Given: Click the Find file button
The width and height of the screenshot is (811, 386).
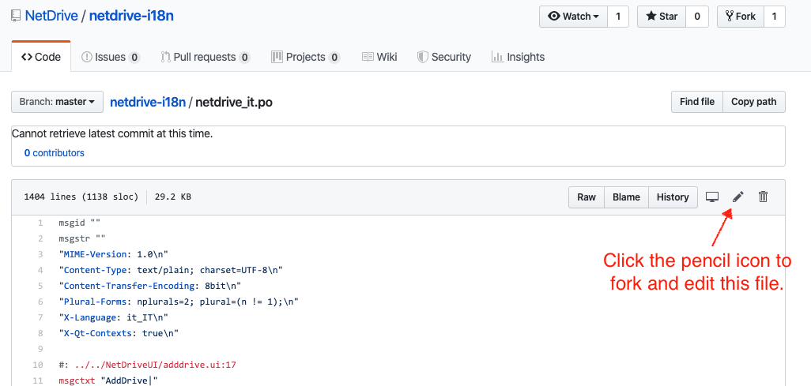Looking at the screenshot, I should tap(697, 102).
